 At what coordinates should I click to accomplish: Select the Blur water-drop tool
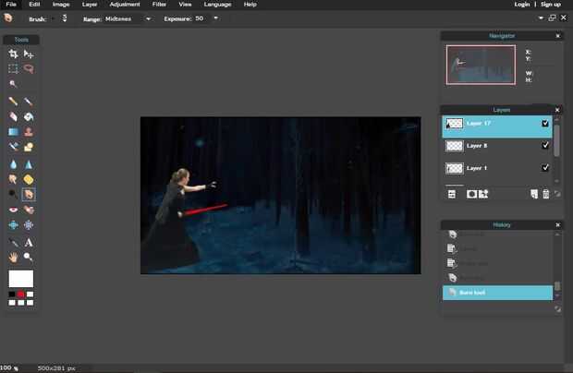click(x=13, y=164)
